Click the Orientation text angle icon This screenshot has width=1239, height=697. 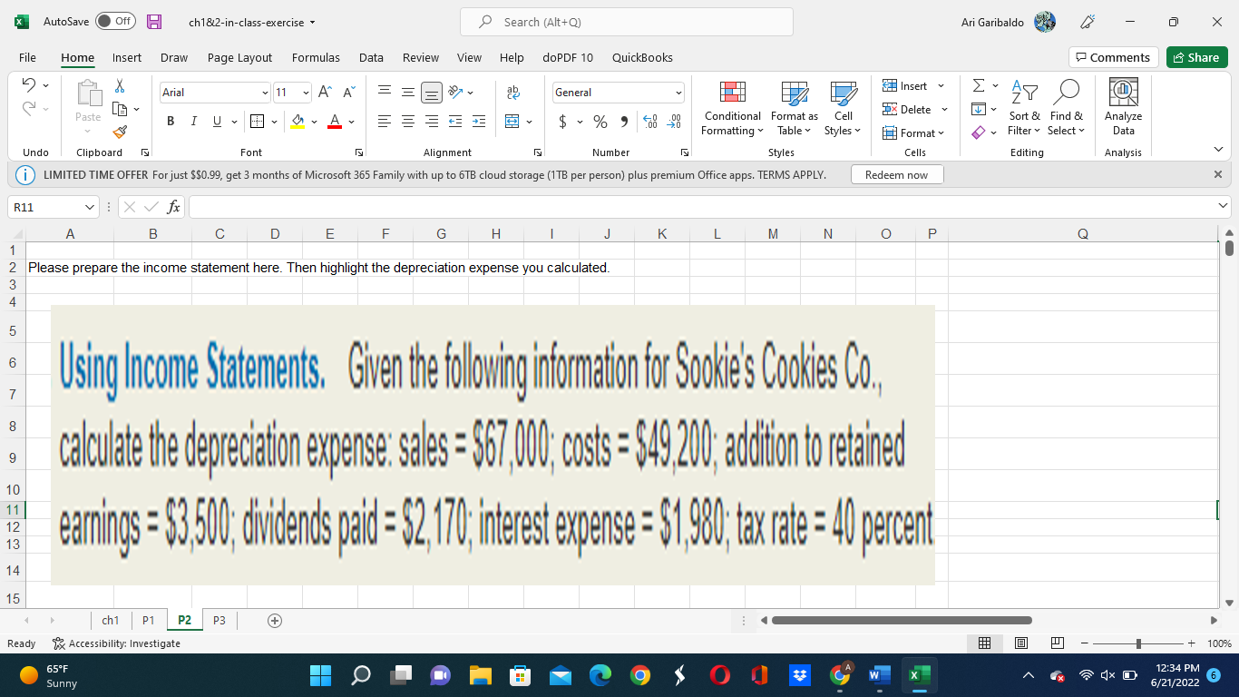coord(457,93)
